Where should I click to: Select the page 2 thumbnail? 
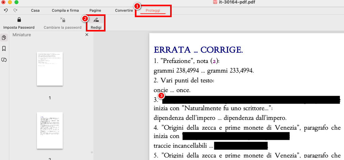point(50,130)
